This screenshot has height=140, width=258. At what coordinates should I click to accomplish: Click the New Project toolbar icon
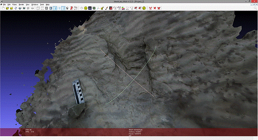[x=3, y=8]
